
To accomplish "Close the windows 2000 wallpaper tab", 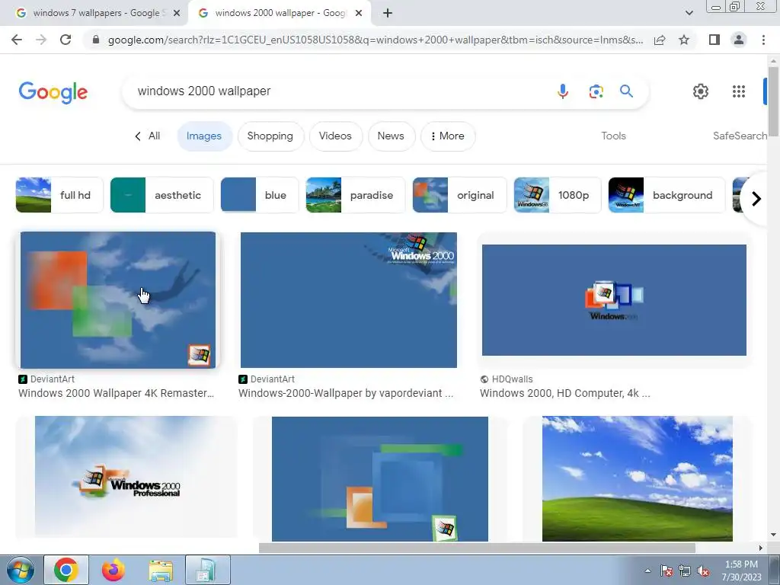I will (x=359, y=13).
